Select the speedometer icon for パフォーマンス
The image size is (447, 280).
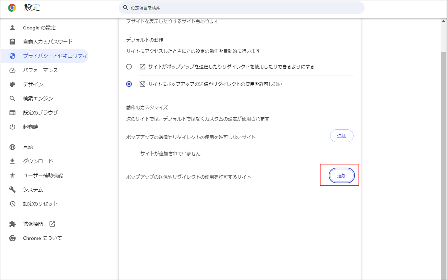12,70
